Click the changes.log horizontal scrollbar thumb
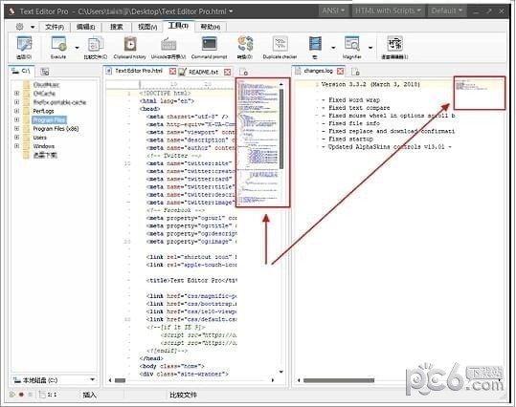Viewport: 516px width, 407px height. pyautogui.click(x=339, y=380)
